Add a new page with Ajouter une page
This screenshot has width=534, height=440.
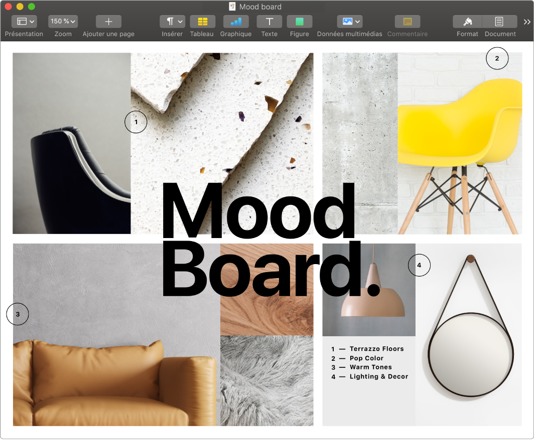coord(108,22)
